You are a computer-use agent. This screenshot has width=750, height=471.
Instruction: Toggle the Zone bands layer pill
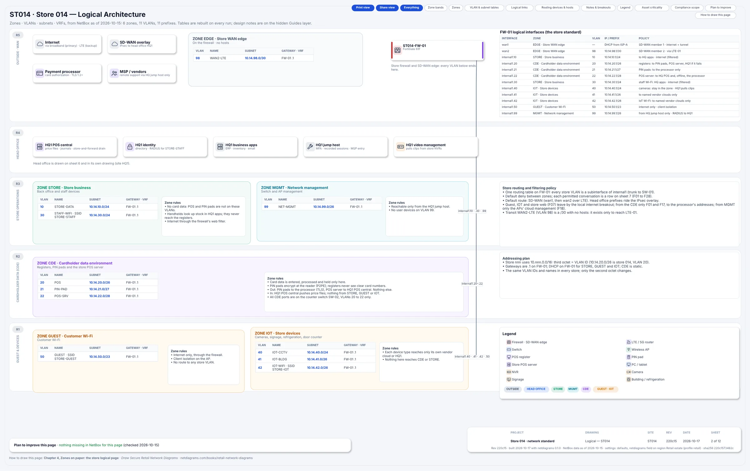[435, 8]
